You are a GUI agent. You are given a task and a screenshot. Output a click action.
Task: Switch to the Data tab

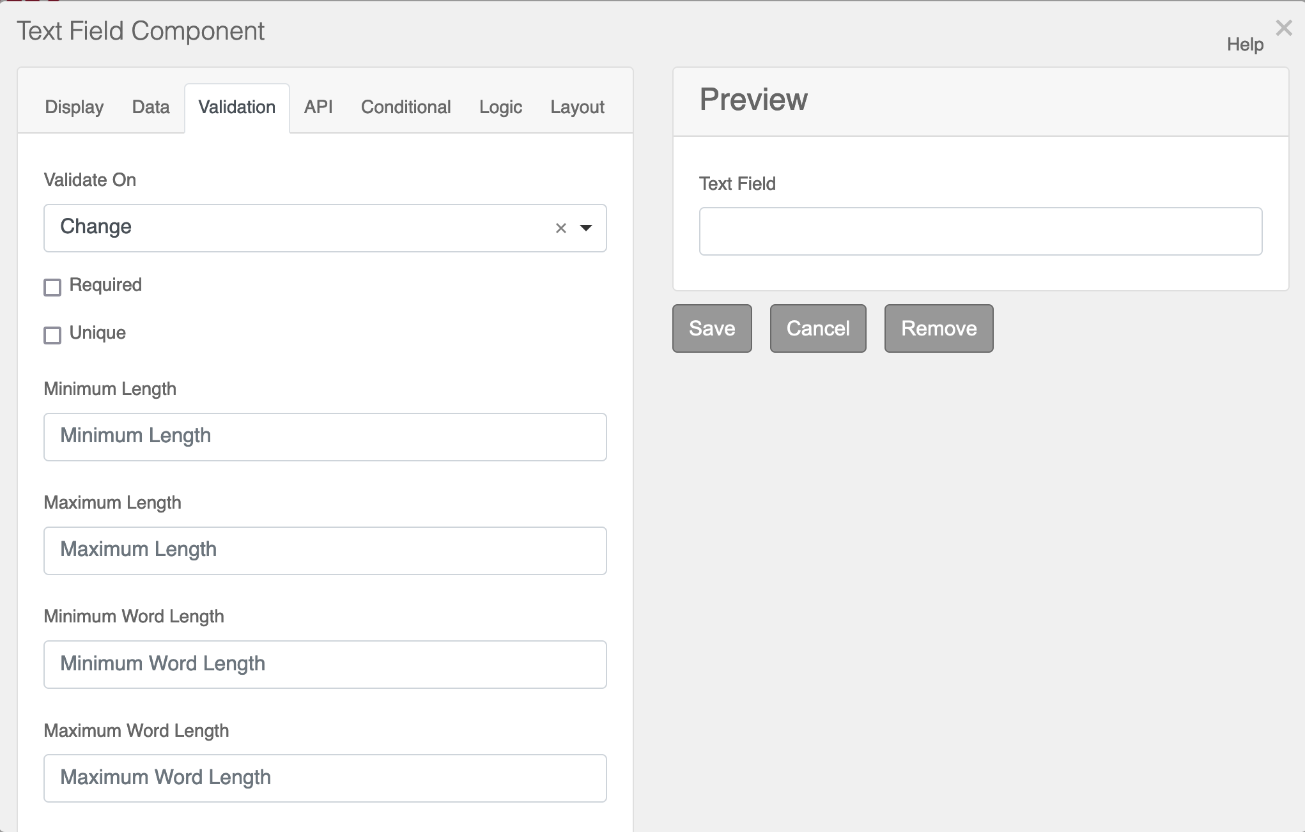coord(150,107)
